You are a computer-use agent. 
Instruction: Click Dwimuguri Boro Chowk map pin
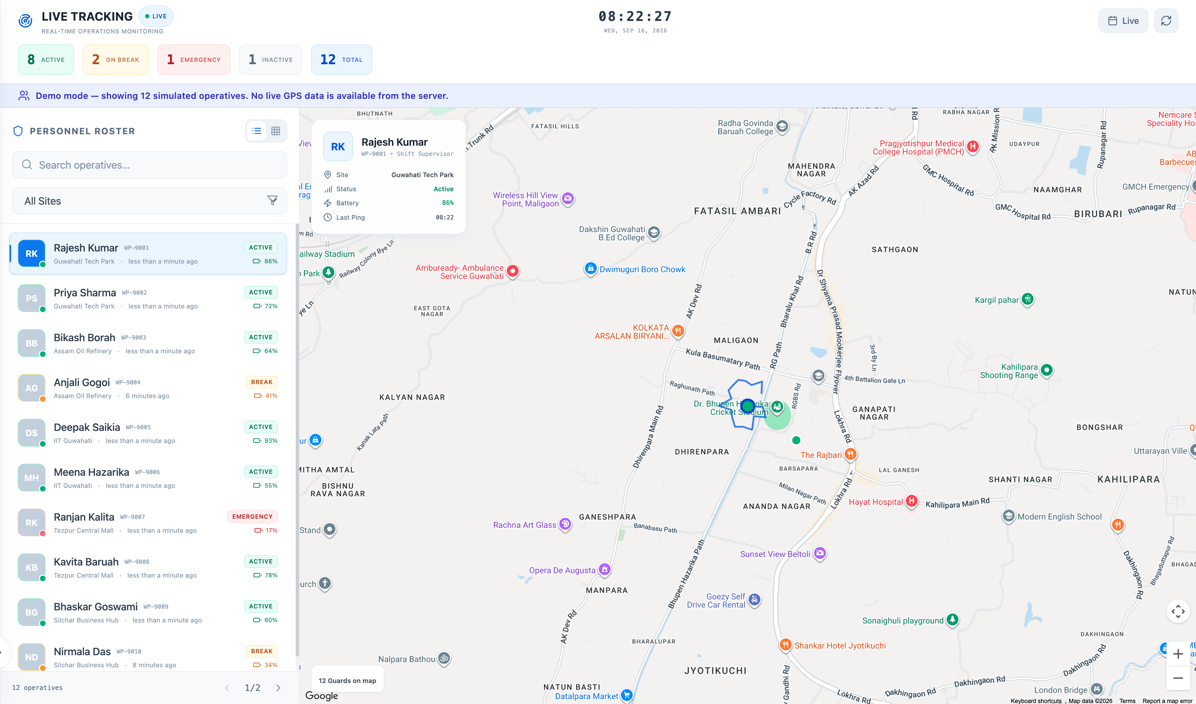click(x=590, y=269)
